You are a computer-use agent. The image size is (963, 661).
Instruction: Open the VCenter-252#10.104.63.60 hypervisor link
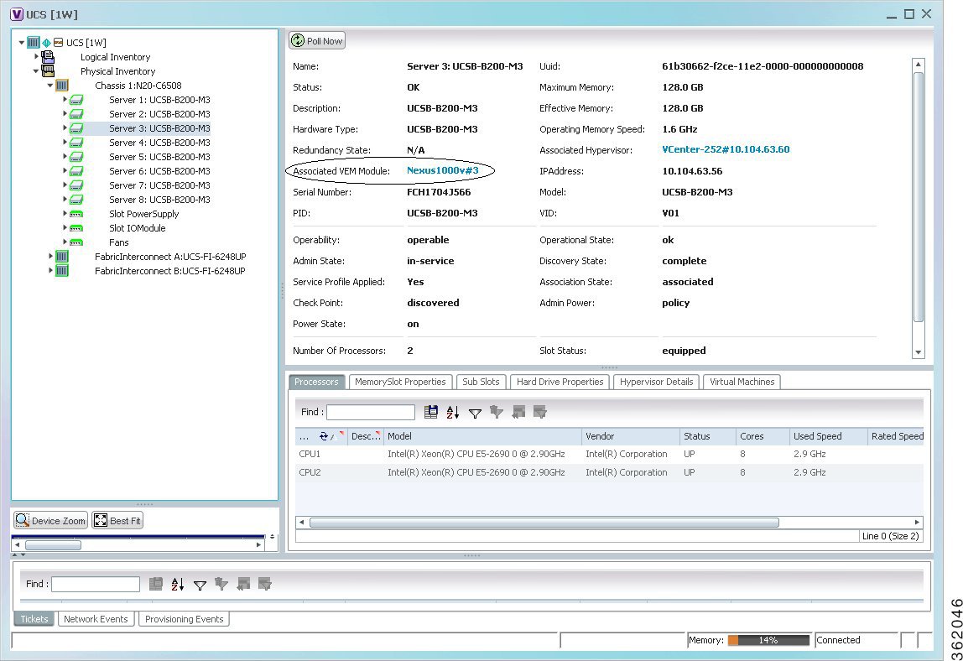[x=726, y=149]
